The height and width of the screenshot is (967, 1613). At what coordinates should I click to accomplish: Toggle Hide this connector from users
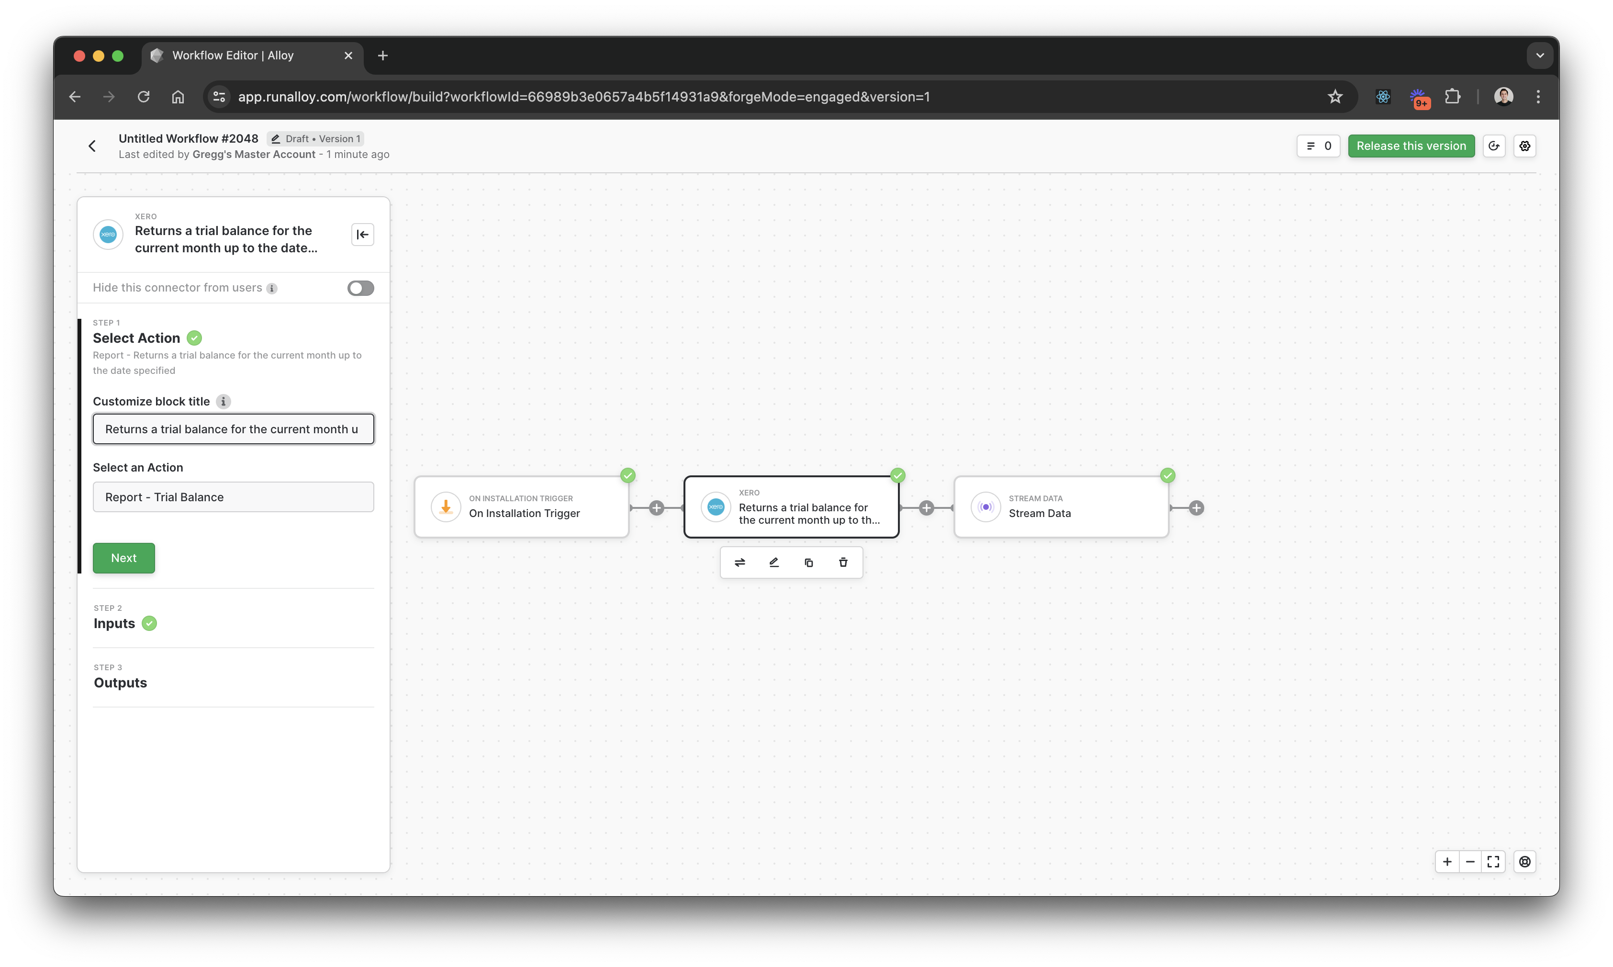pyautogui.click(x=360, y=288)
